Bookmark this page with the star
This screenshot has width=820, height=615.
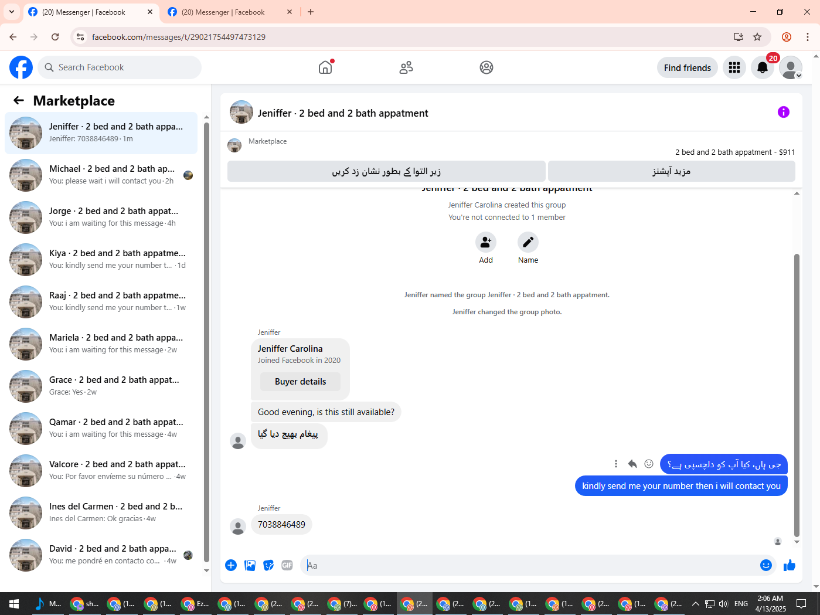coord(757,37)
